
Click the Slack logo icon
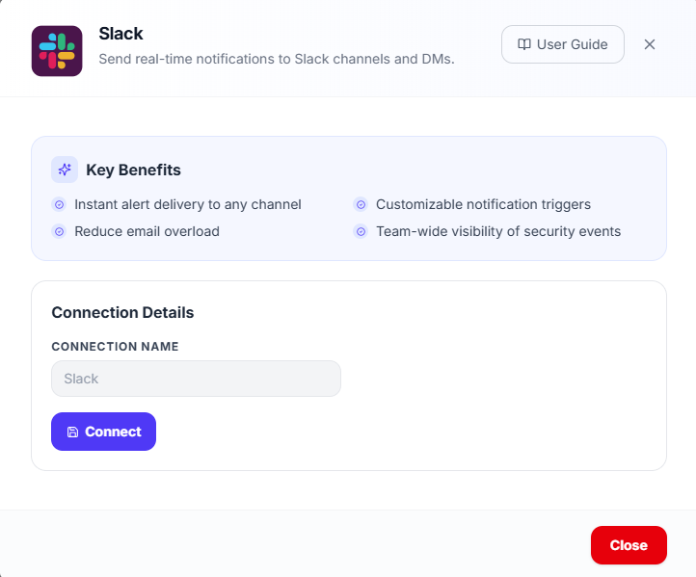point(57,51)
